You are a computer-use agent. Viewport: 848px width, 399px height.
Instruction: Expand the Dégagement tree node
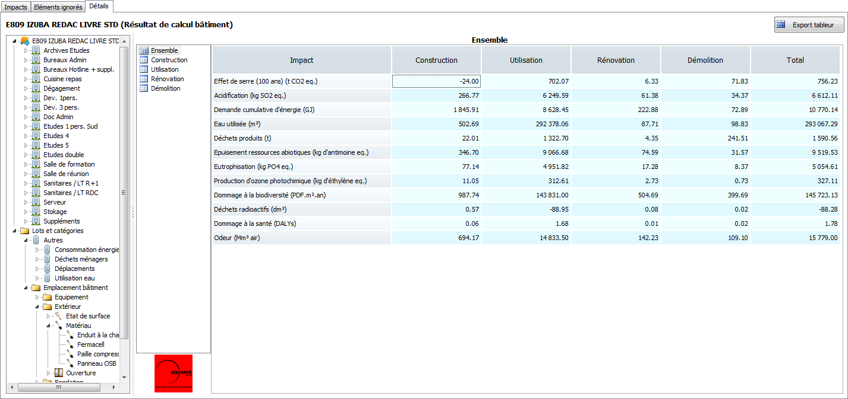tap(26, 88)
